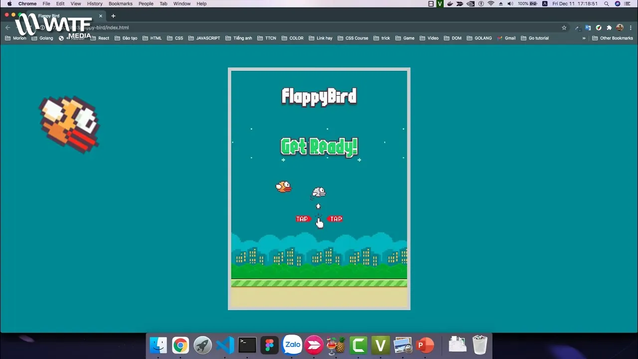Open the Help menu
This screenshot has height=359, width=638.
click(x=201, y=3)
